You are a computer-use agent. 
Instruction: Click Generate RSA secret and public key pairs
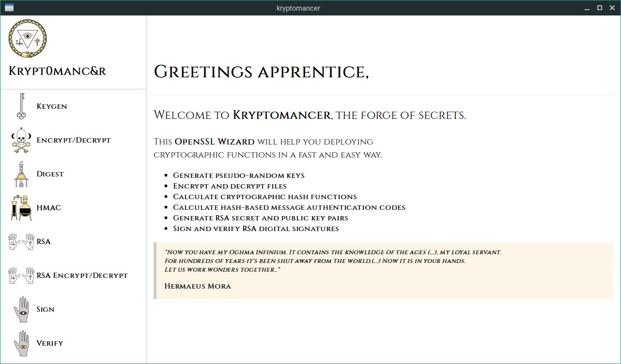(x=261, y=218)
